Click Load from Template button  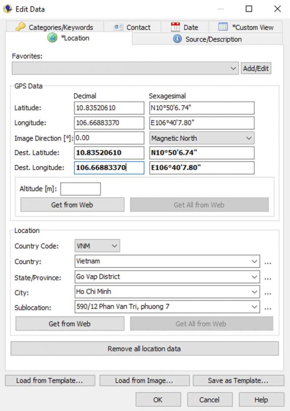(50, 380)
